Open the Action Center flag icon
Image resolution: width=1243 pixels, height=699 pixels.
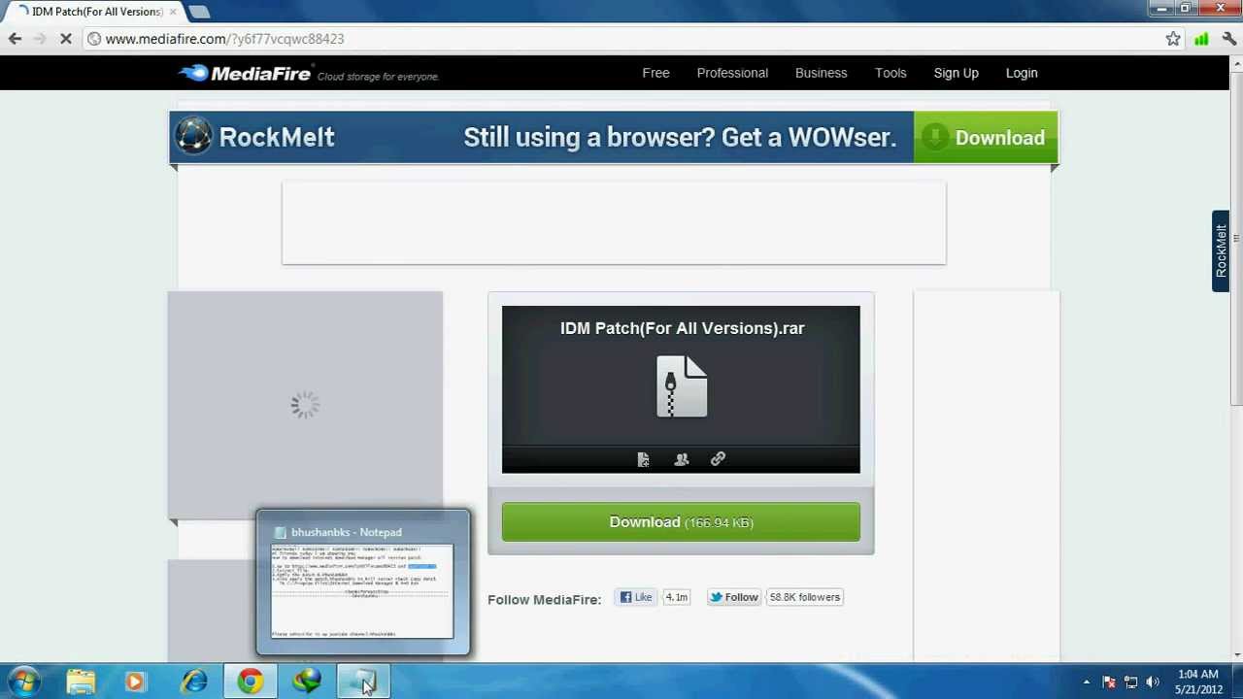[1109, 682]
